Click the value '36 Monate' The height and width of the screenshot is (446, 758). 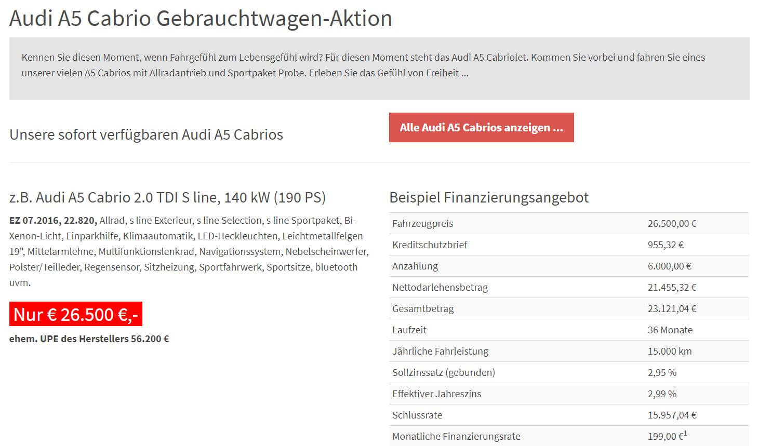coord(670,330)
